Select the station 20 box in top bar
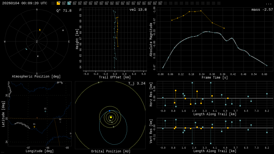274x154 pixels. [160, 3]
